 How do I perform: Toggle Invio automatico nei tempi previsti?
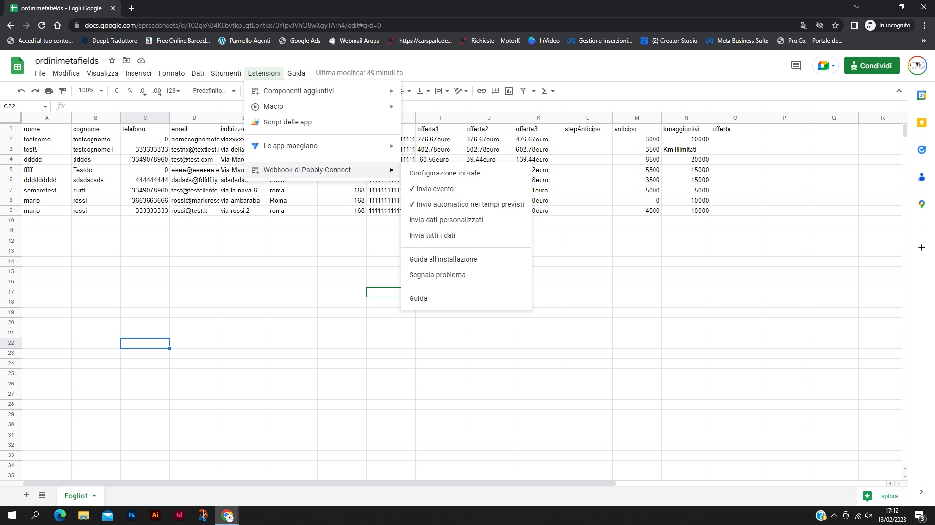tap(466, 204)
